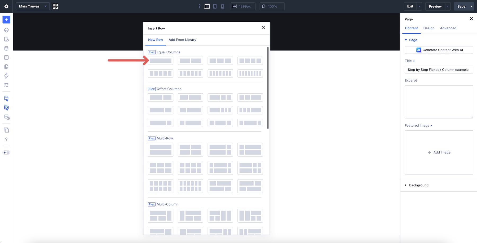The height and width of the screenshot is (243, 477).
Task: Close the Insert Row dialog
Action: (263, 28)
